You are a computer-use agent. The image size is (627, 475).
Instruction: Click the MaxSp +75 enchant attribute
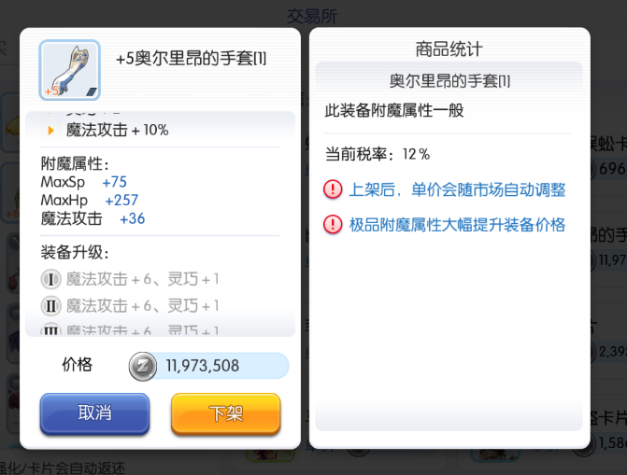[84, 182]
